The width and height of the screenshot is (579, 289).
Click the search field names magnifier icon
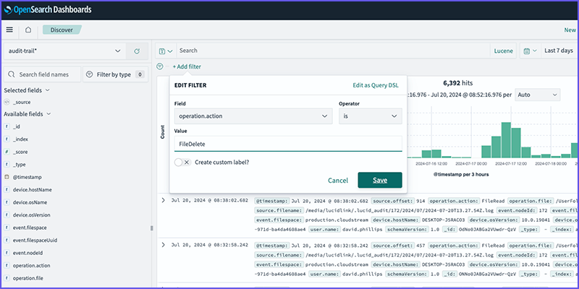12,74
